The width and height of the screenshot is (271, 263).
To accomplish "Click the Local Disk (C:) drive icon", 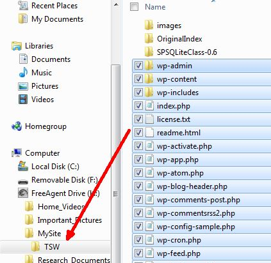I will (x=23, y=167).
